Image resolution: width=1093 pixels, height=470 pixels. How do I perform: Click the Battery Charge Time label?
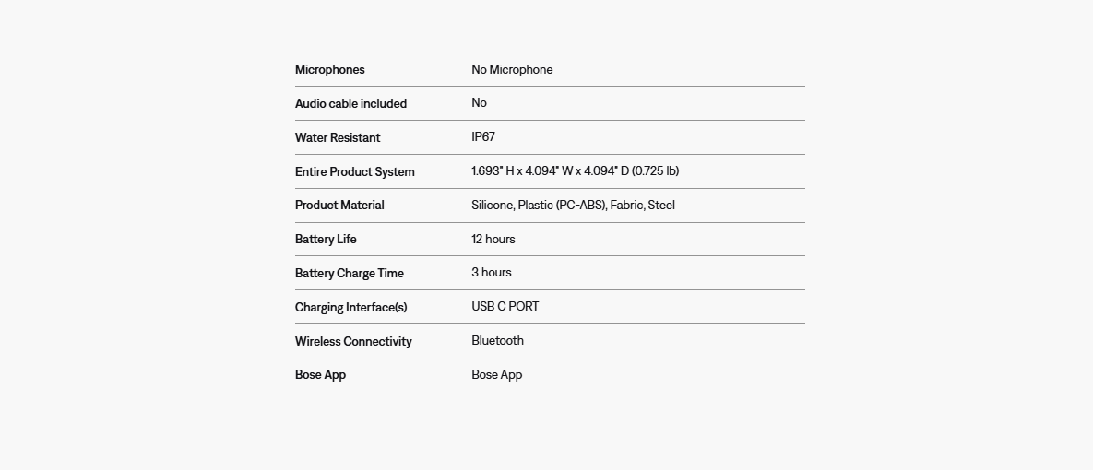click(x=350, y=274)
